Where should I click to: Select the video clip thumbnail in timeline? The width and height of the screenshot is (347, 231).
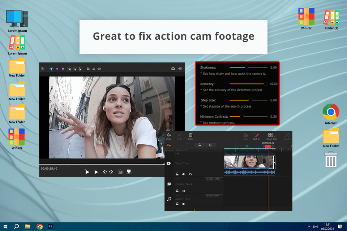click(x=249, y=162)
